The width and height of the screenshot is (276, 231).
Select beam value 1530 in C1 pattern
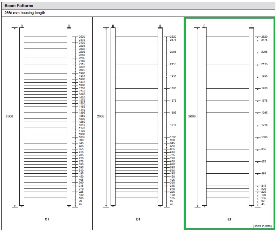pyautogui.click(x=82, y=104)
